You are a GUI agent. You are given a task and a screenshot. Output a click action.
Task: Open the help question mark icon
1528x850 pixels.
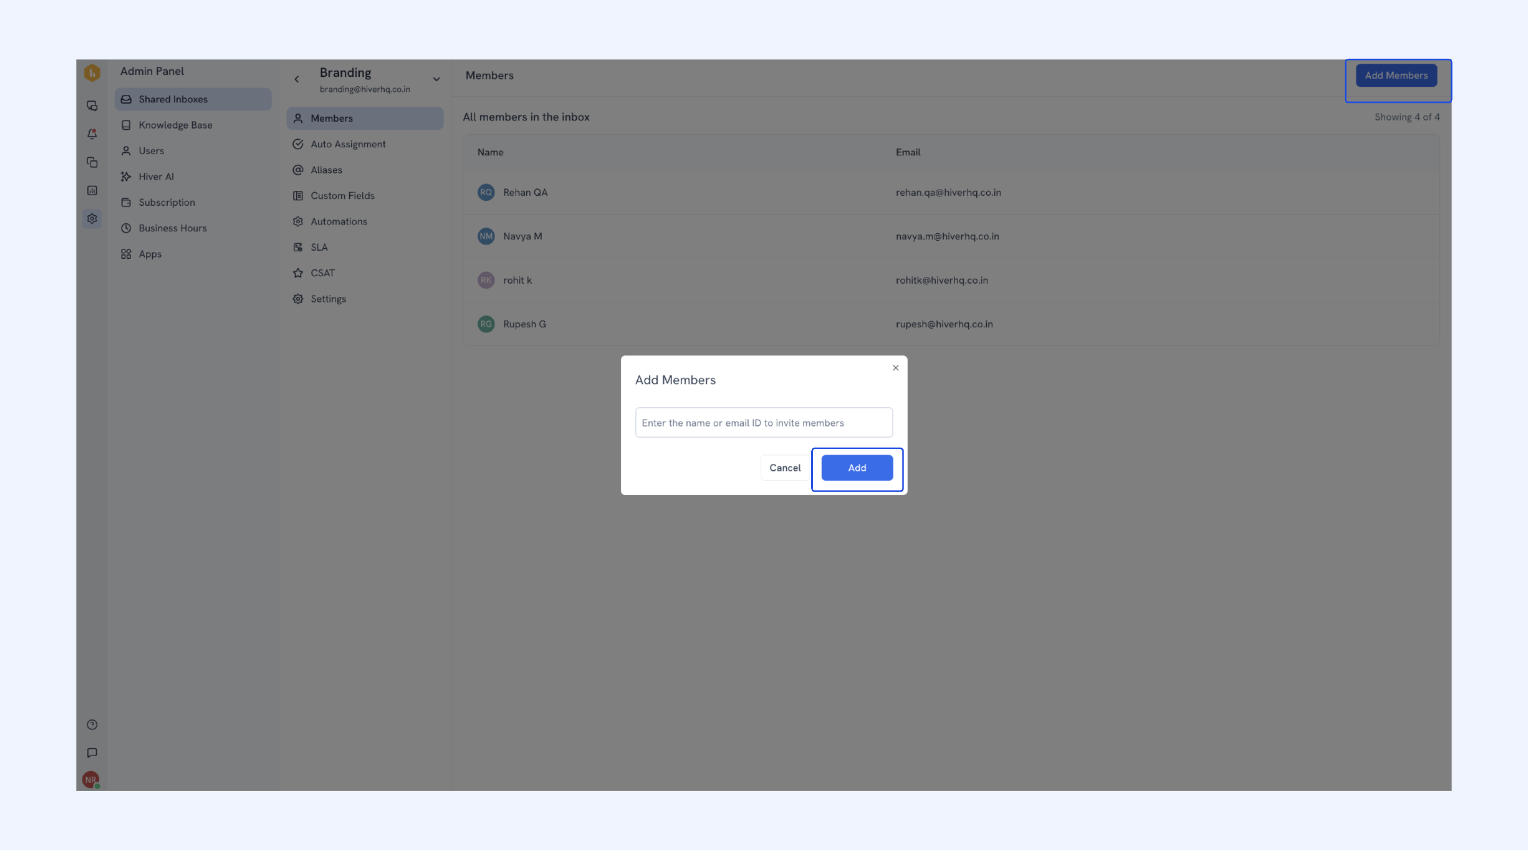click(x=92, y=724)
